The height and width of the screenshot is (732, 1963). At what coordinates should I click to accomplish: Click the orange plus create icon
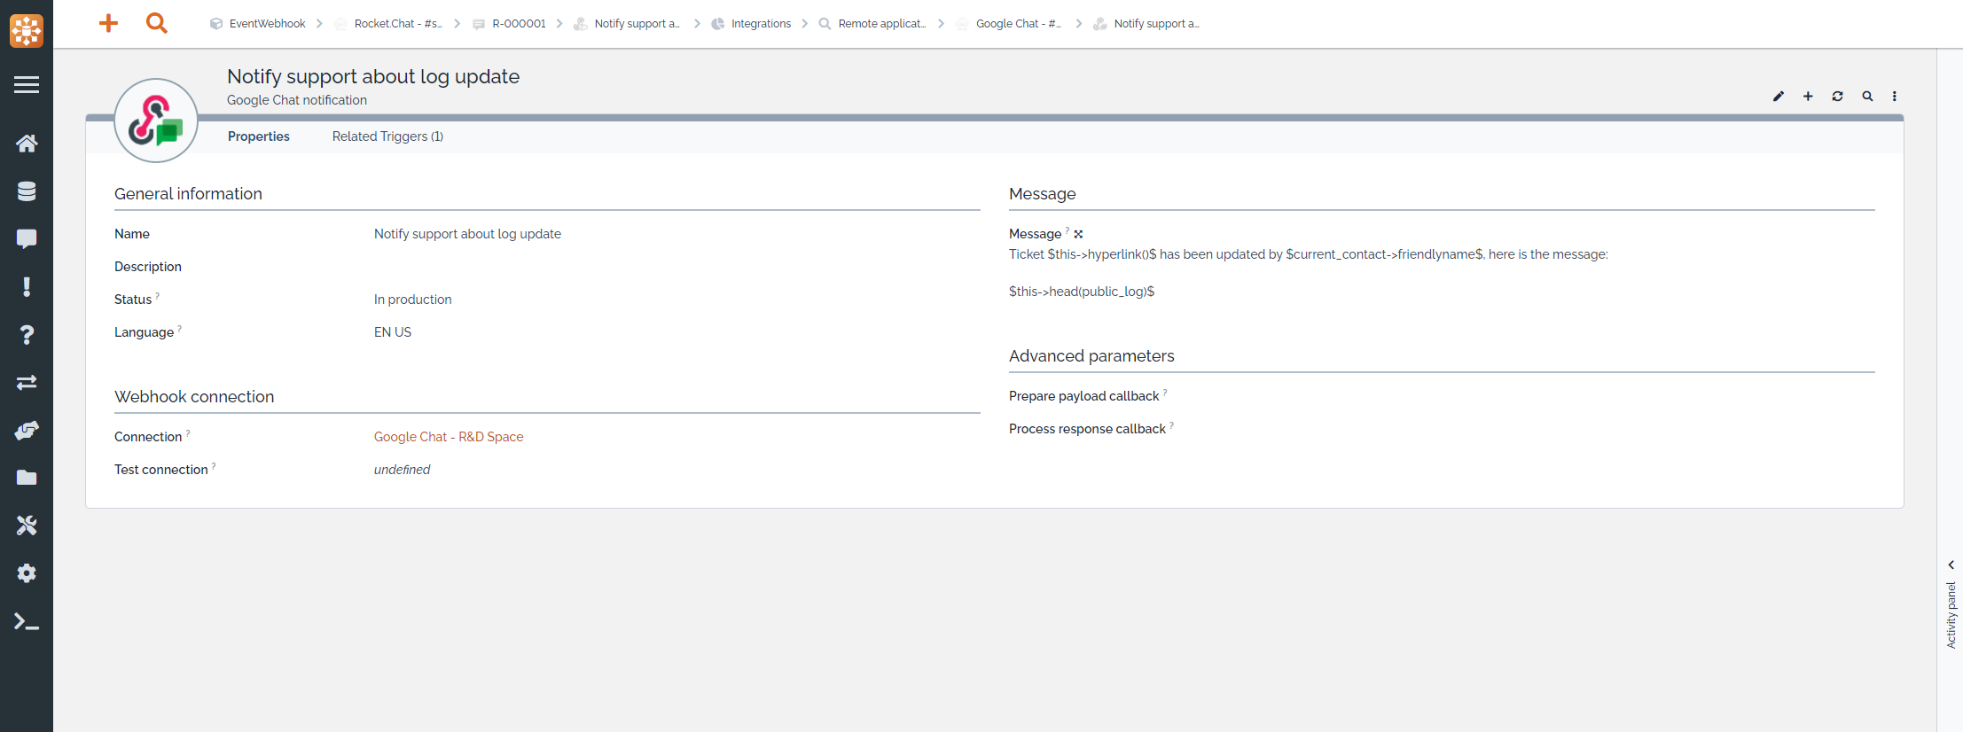point(108,23)
